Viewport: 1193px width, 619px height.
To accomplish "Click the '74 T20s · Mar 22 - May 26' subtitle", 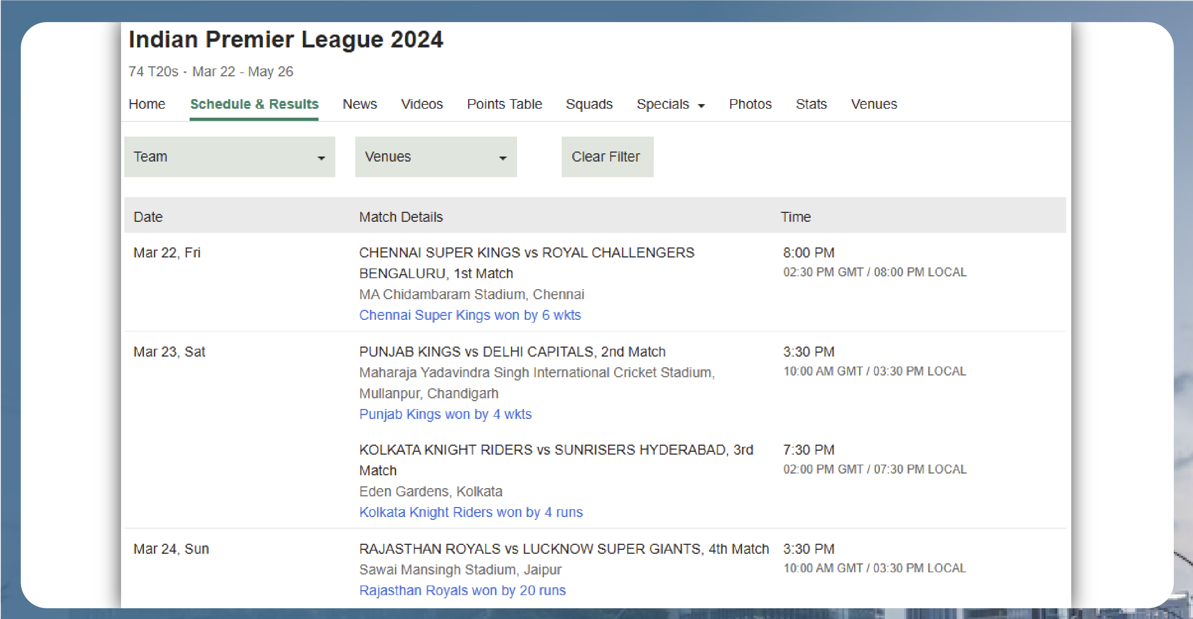I will point(211,71).
